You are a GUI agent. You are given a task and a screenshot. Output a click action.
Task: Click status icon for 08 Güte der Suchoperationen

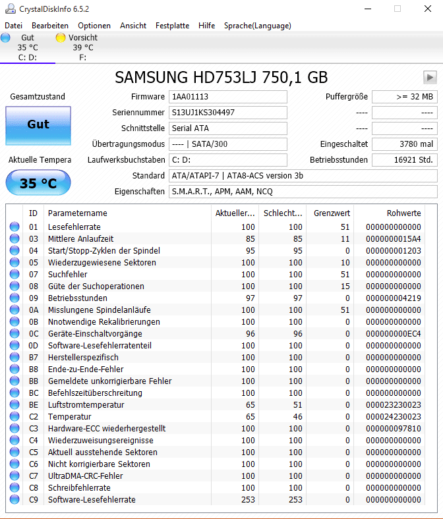[15, 286]
